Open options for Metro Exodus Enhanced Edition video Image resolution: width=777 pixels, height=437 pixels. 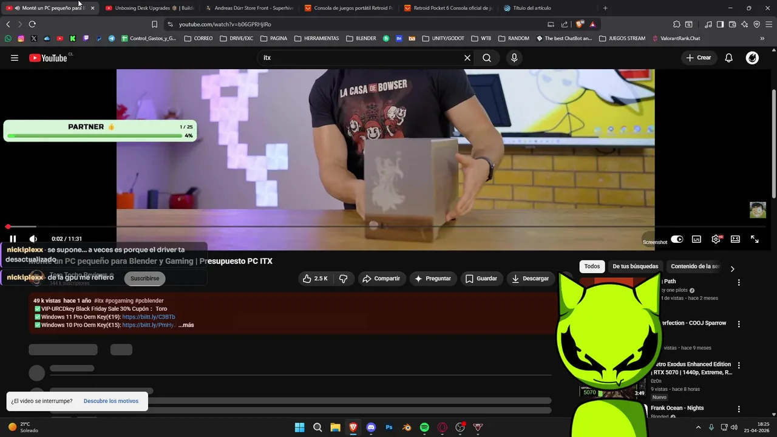pos(739,365)
